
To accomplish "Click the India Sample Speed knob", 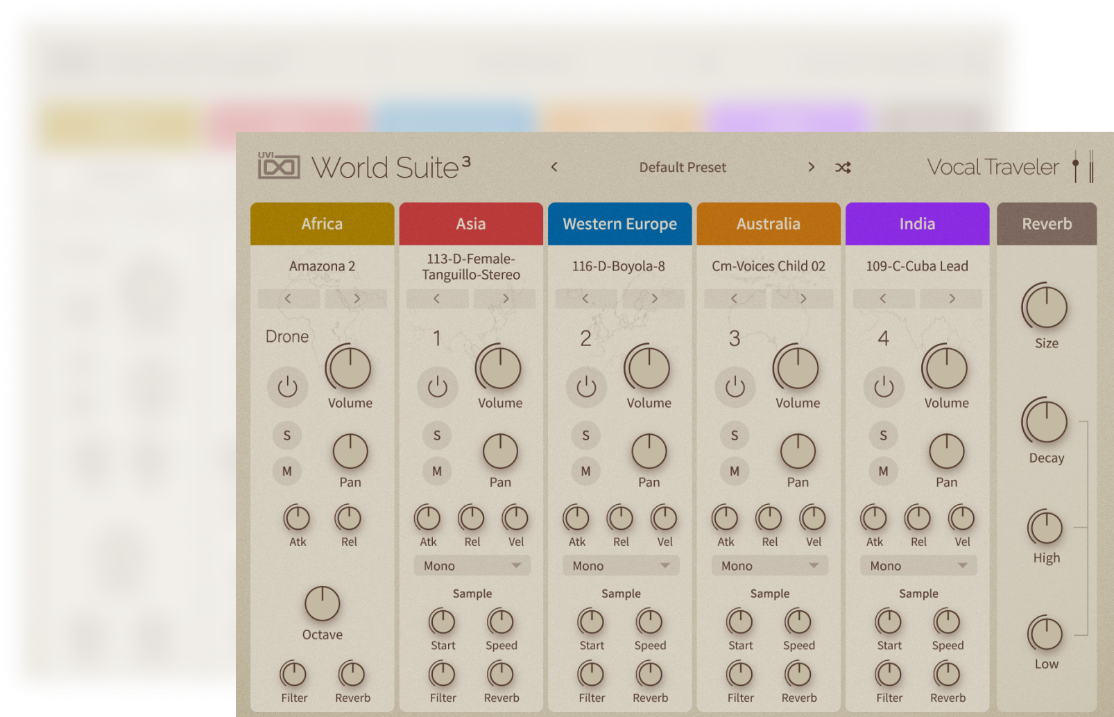I will point(948,622).
